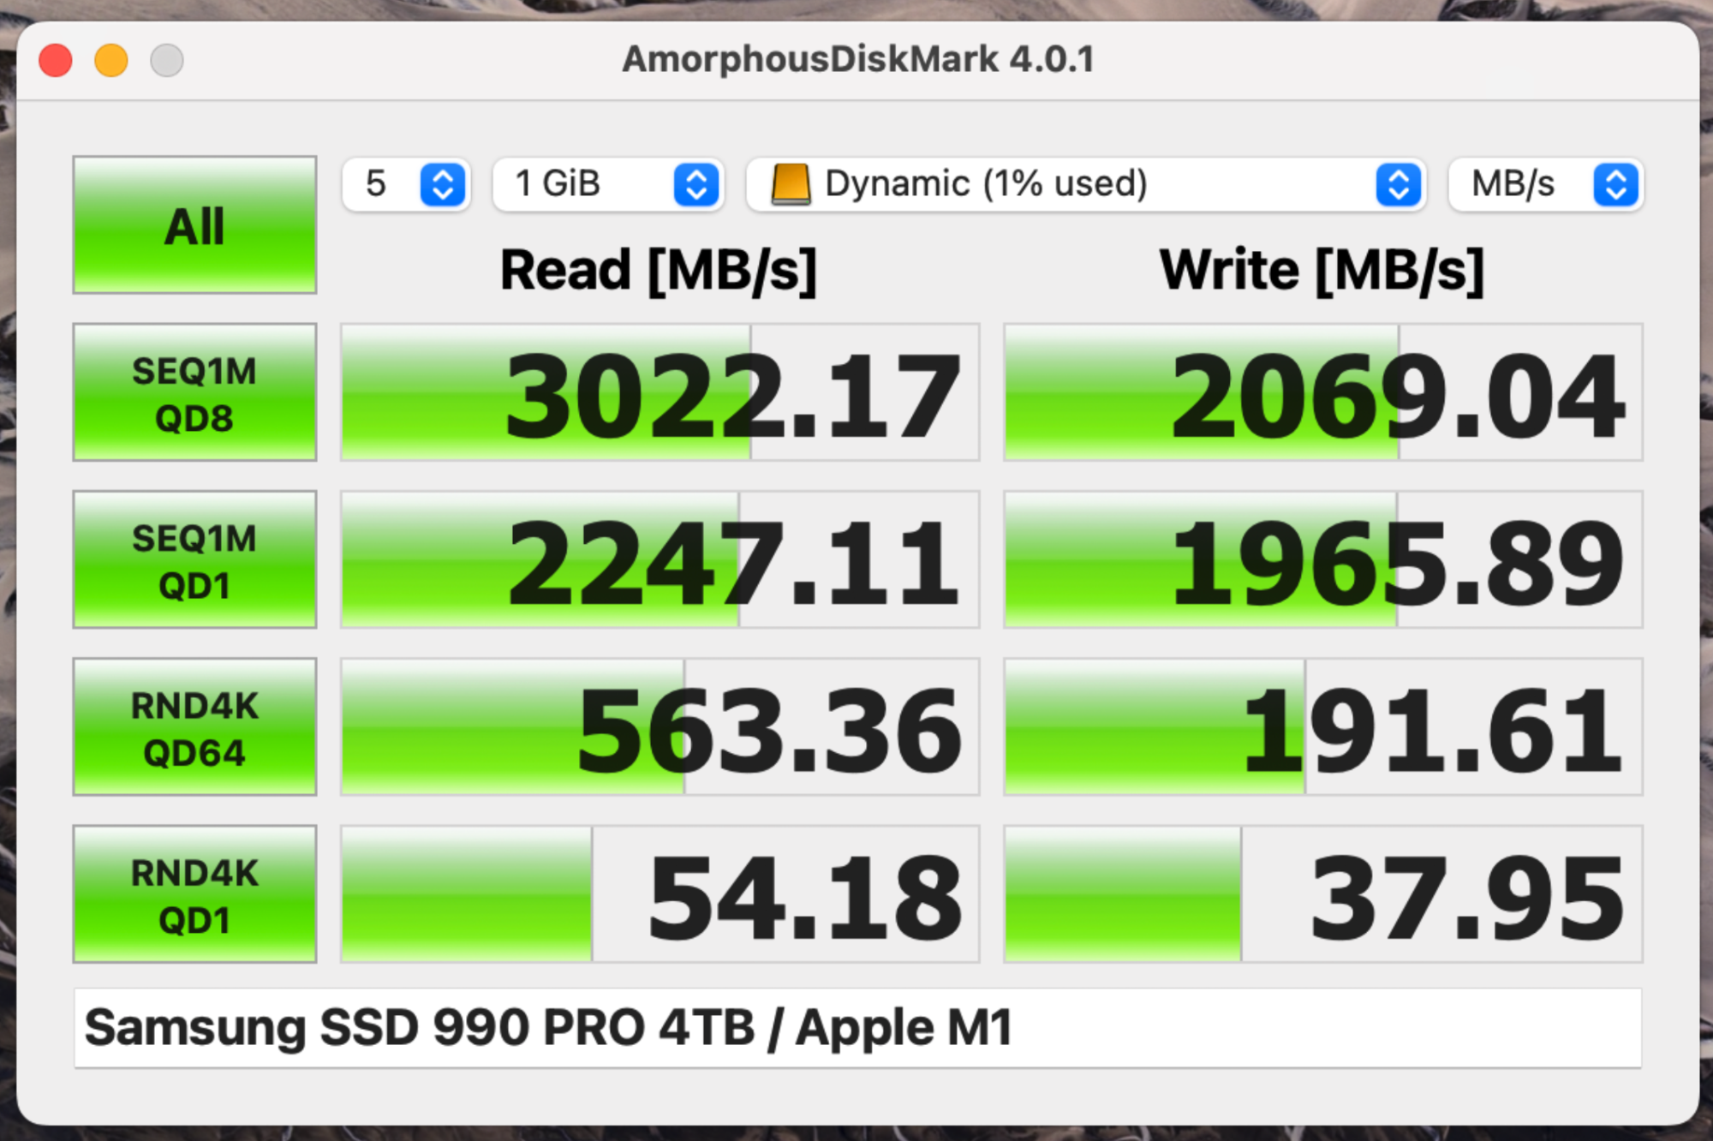Close AmorphousDiskMark with the red button
The height and width of the screenshot is (1141, 1713).
click(56, 60)
